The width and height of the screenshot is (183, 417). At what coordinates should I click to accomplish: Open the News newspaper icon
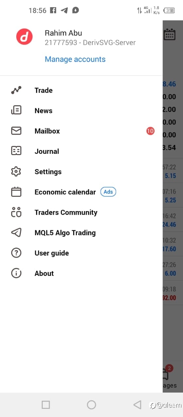coord(16,110)
